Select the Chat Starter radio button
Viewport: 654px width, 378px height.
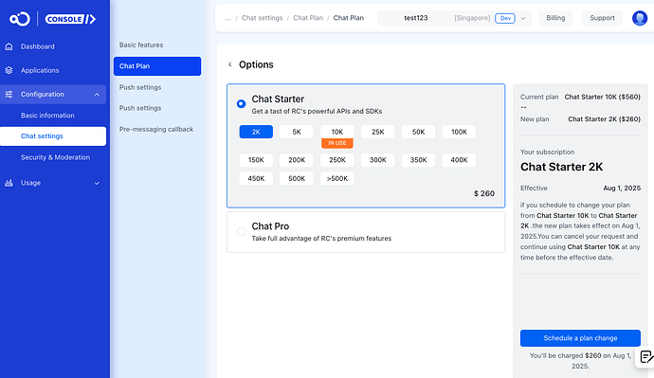tap(241, 104)
